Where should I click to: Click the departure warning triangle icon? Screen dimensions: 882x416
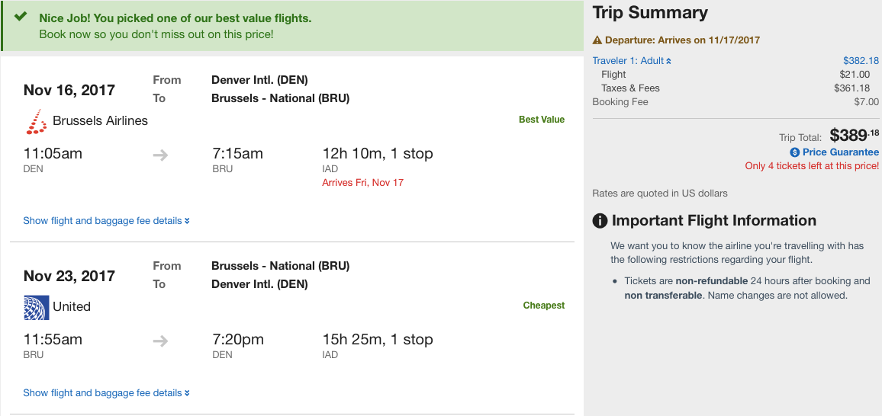pos(597,40)
